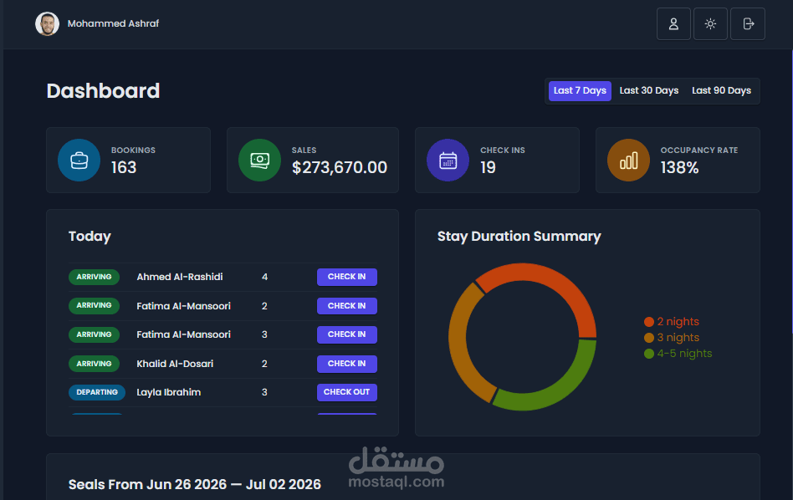Click guest name Ahmed Al-Rashidi
The width and height of the screenshot is (793, 500).
coord(180,277)
